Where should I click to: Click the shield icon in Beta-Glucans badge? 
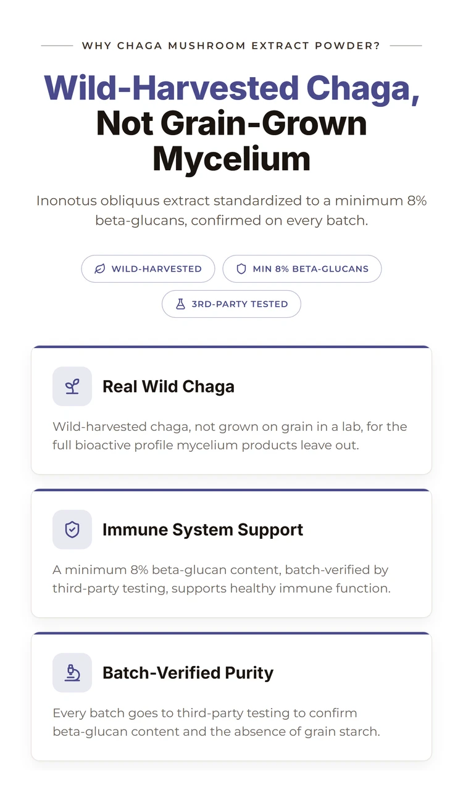(241, 269)
